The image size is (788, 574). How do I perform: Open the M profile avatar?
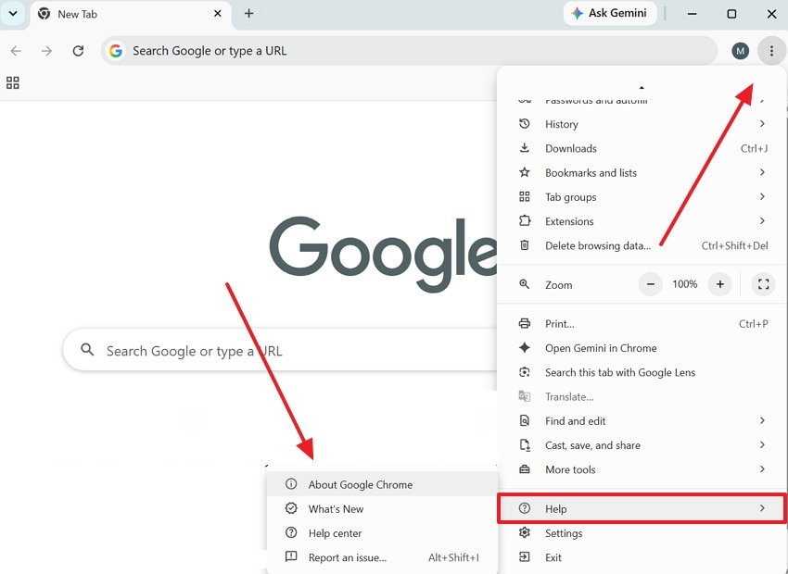[x=741, y=51]
